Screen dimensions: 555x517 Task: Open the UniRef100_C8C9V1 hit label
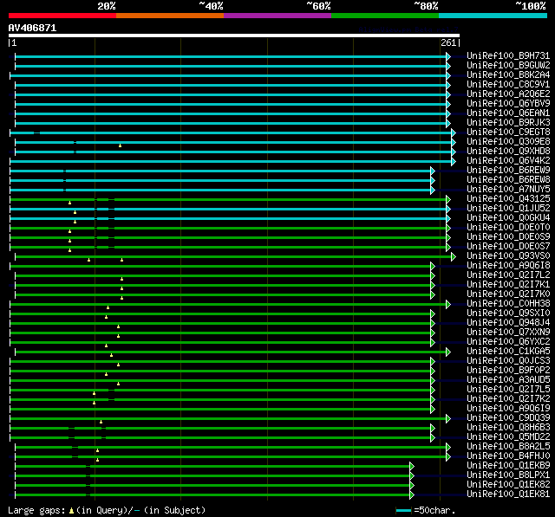pos(508,84)
